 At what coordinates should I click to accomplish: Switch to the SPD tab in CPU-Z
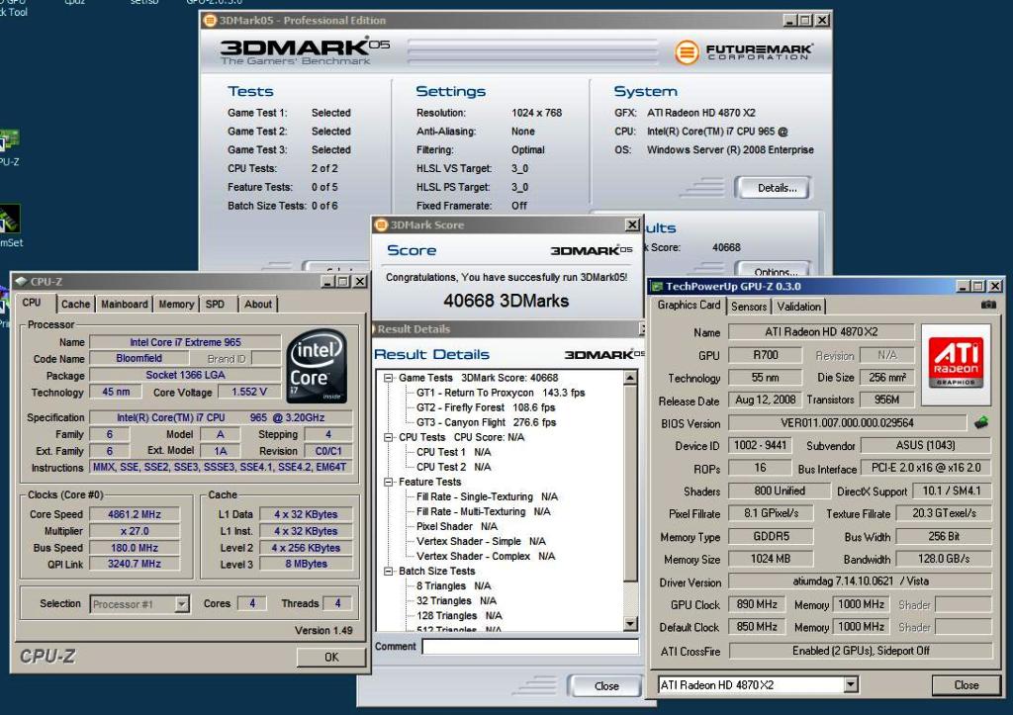point(215,304)
